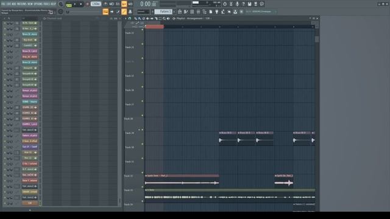Select the Zoom magnifier tool in Playlist
The width and height of the screenshot is (390, 219).
[x=164, y=18]
